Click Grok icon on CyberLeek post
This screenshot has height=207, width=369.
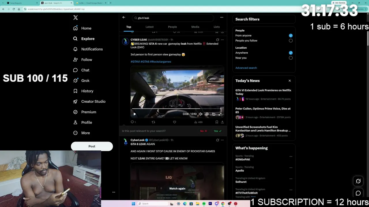pos(217,140)
